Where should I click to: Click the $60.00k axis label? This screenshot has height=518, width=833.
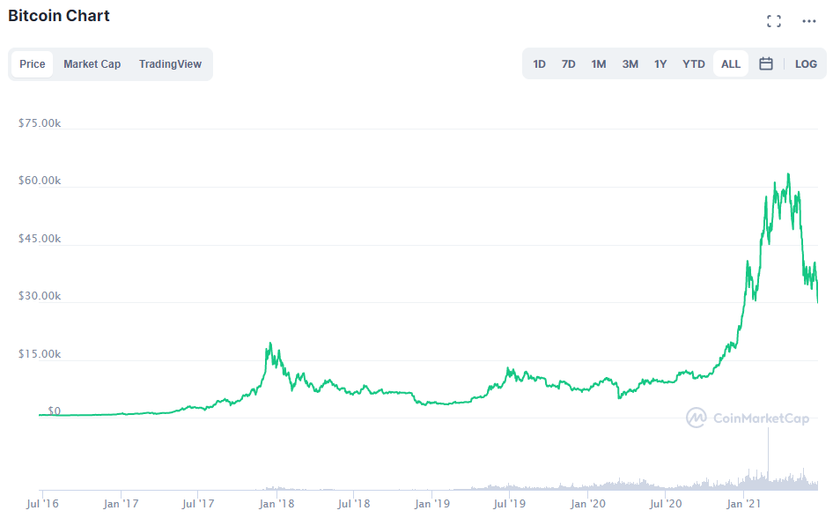pyautogui.click(x=40, y=181)
